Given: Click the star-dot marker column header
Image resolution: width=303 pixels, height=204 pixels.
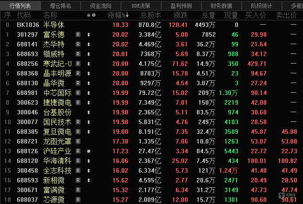Looking at the screenshot, I should pyautogui.click(x=91, y=15).
